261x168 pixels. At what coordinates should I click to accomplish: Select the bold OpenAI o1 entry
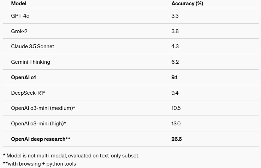click(x=23, y=77)
